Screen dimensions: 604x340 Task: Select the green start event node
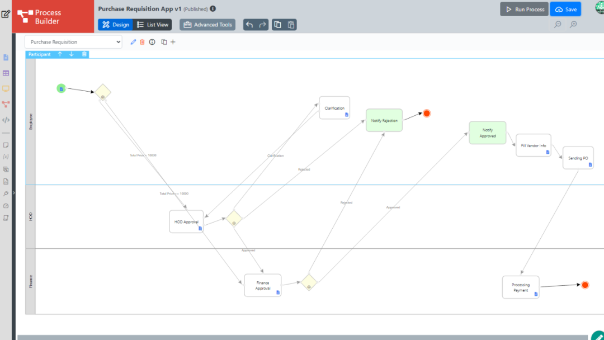62,88
